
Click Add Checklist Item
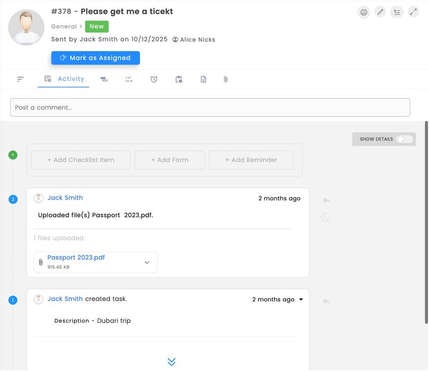pos(80,160)
